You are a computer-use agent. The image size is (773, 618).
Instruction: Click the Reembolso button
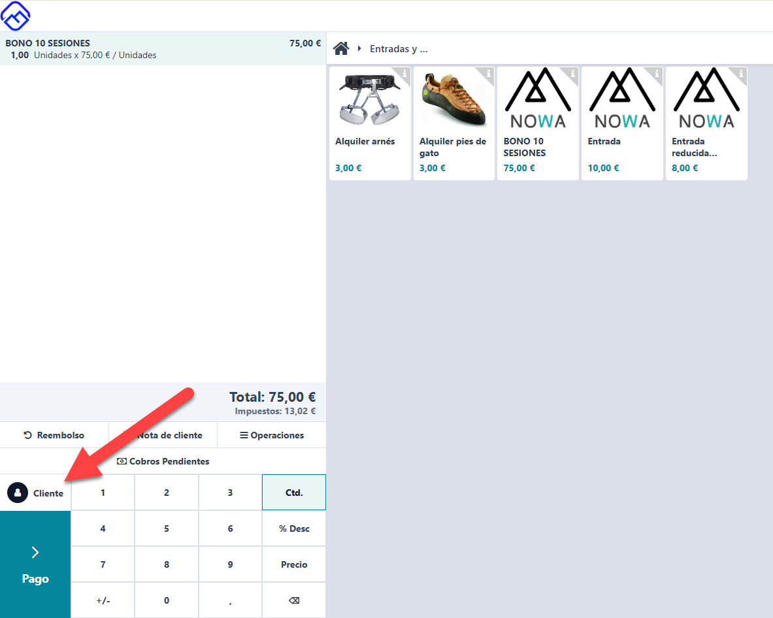tap(54, 435)
